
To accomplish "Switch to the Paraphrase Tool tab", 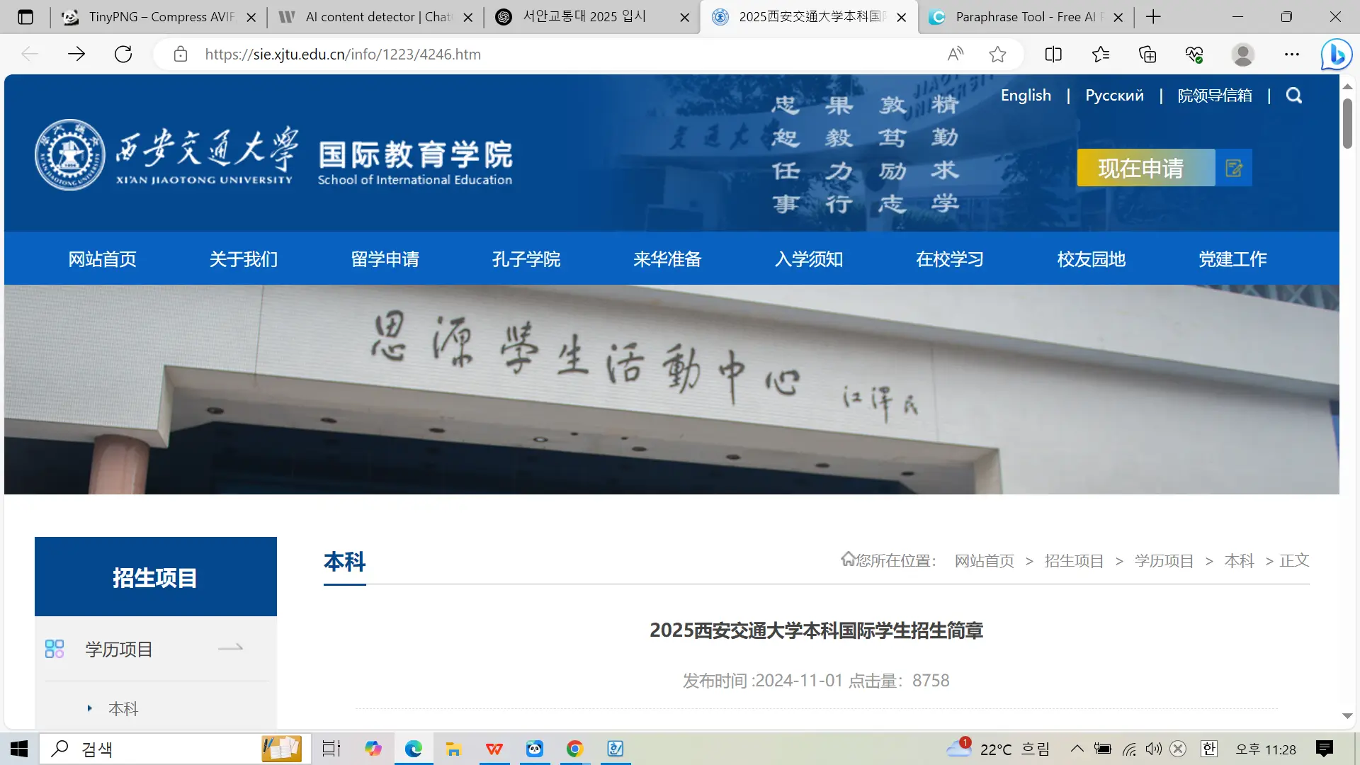I will (x=1020, y=16).
